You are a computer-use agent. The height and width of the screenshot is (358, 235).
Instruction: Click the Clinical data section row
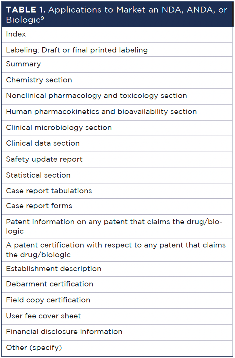pos(117,144)
